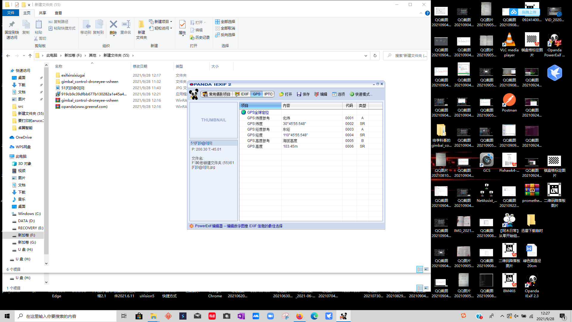The height and width of the screenshot is (322, 572).
Task: Expand the address bar history dropdown
Action: pos(366,55)
